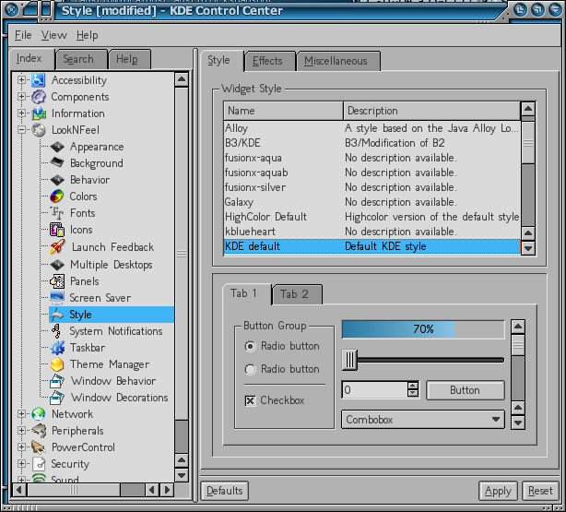Select preview Tab 2

click(x=296, y=294)
